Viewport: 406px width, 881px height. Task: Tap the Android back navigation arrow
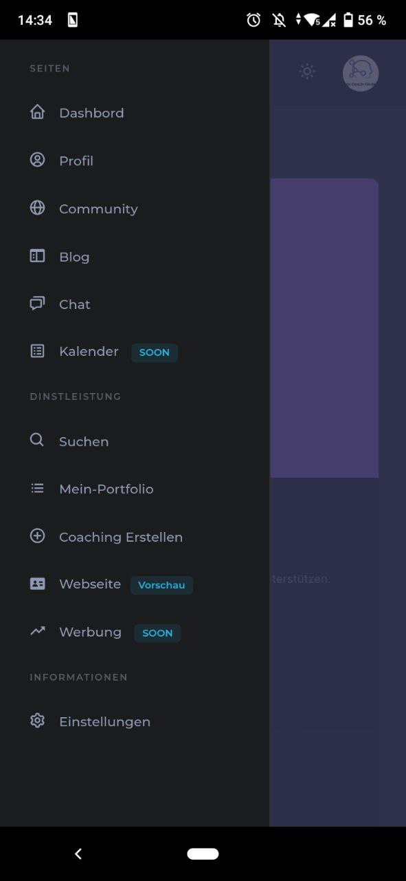coord(78,853)
